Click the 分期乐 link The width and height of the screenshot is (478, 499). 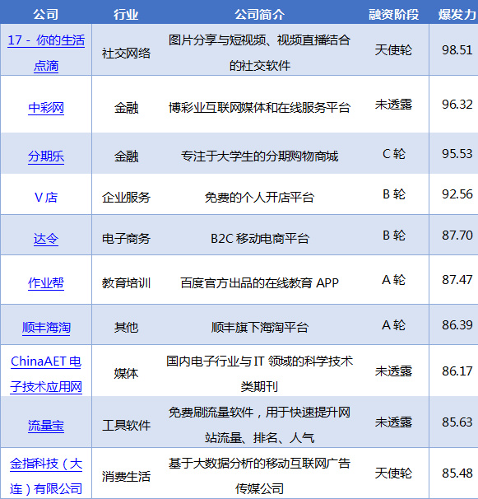pyautogui.click(x=46, y=156)
